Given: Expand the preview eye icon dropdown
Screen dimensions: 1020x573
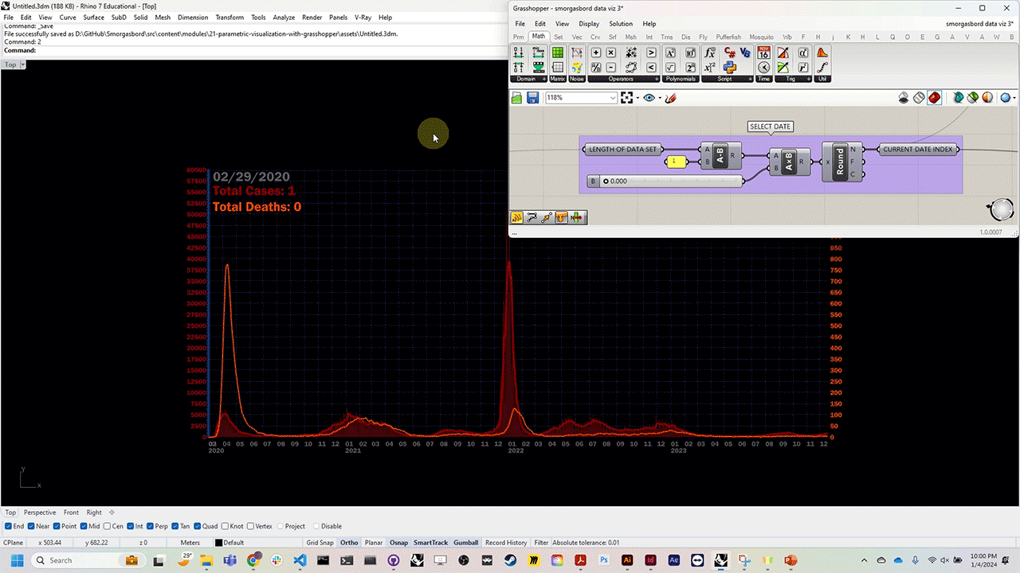Looking at the screenshot, I should pos(659,97).
